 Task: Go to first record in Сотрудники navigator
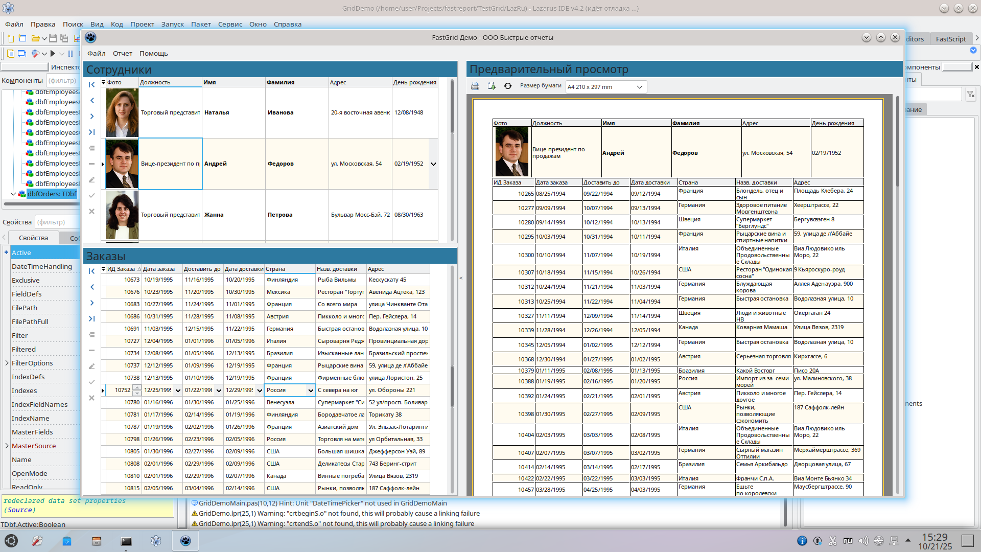[x=91, y=85]
